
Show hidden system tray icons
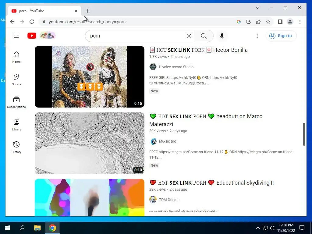(258, 228)
